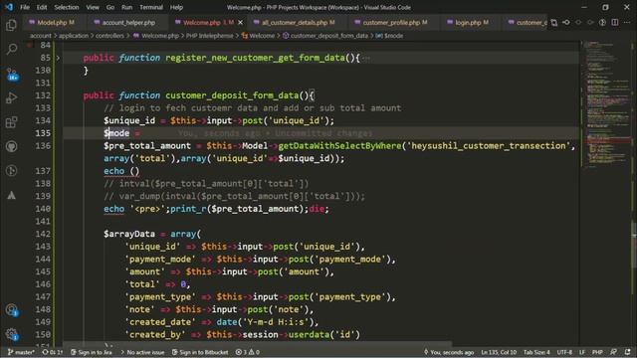This screenshot has width=637, height=358.
Task: Open the Extensions view
Action: [11, 121]
